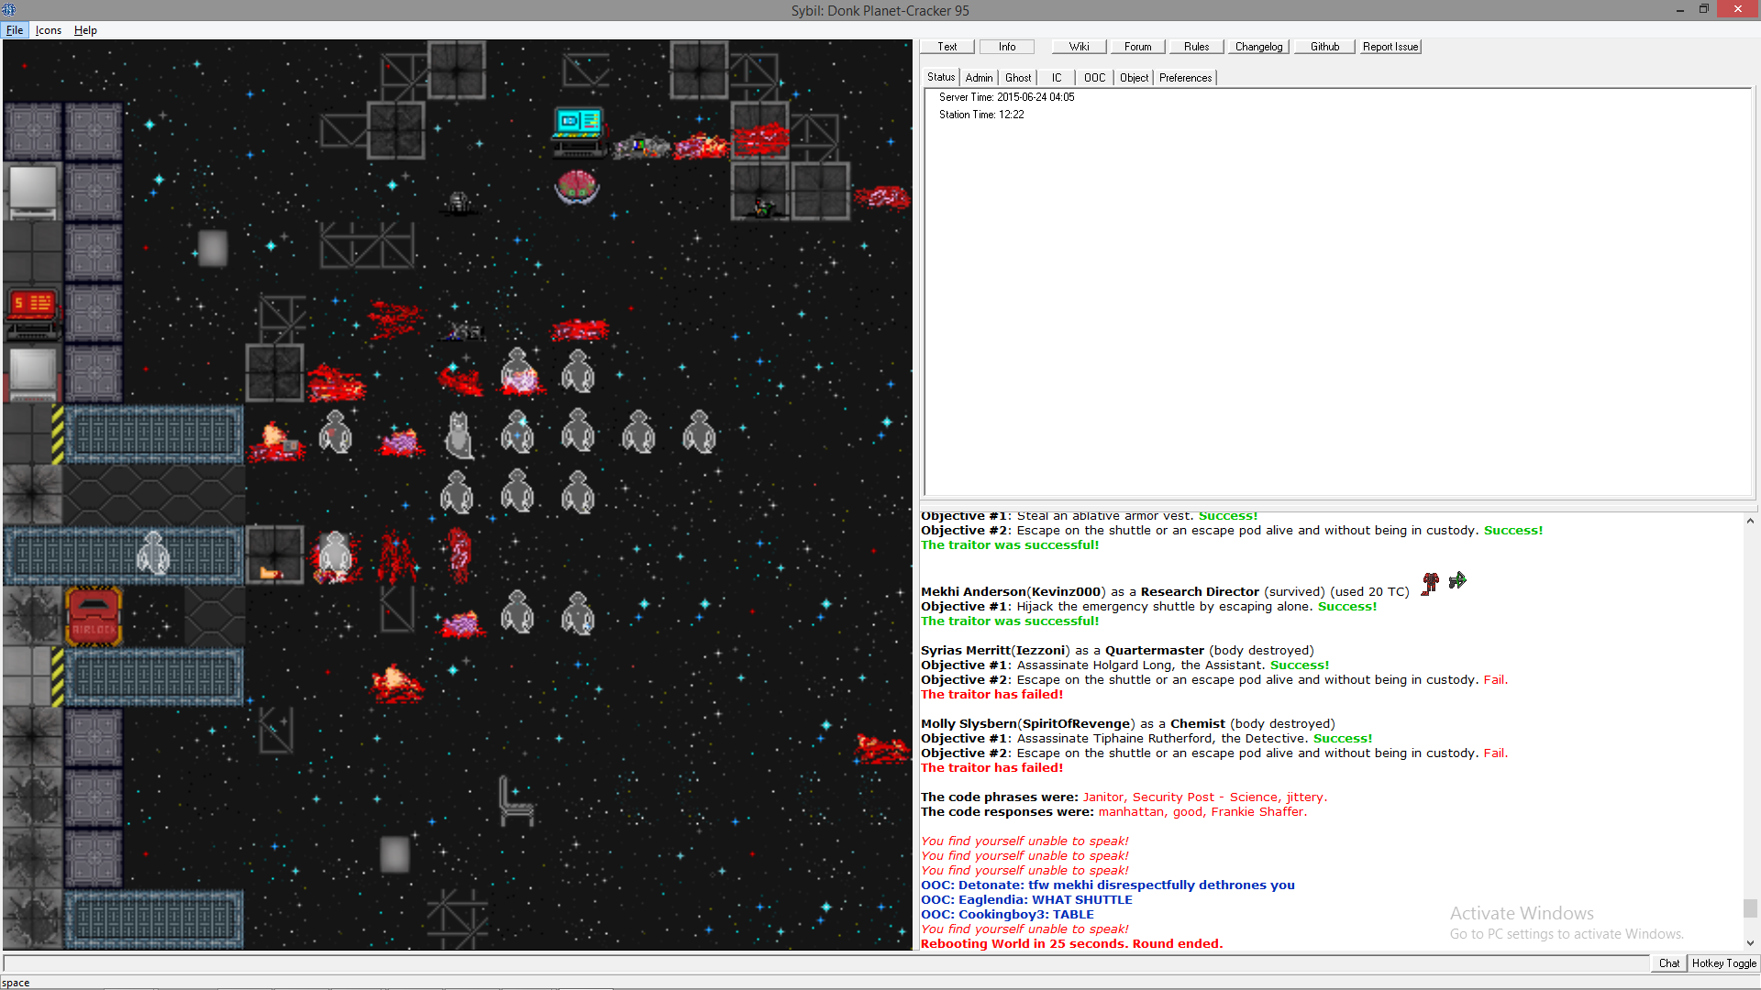
Task: Open the Rules button
Action: [x=1196, y=47]
